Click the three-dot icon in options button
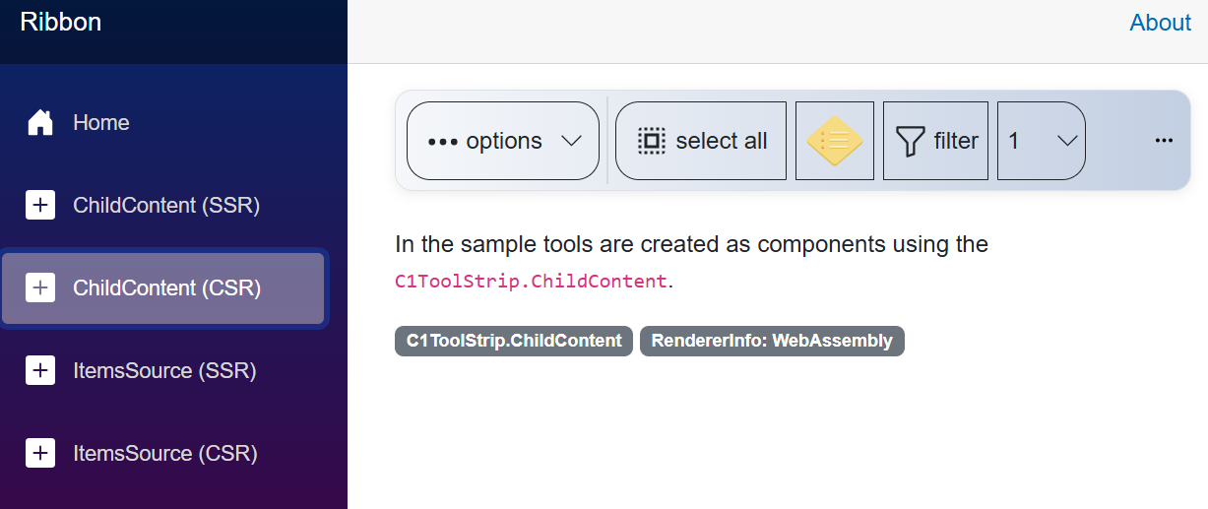Image resolution: width=1208 pixels, height=509 pixels. [x=443, y=141]
